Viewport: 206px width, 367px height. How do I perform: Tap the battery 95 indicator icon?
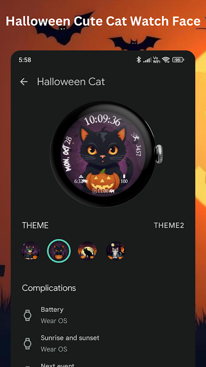click(x=178, y=60)
